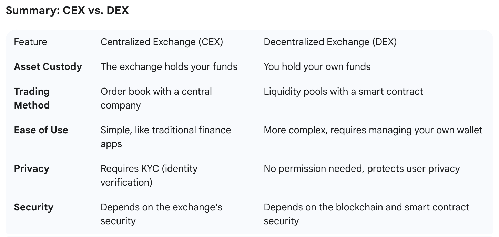499x237 pixels.
Task: Click "You hold your own funds" cell
Action: (x=317, y=67)
